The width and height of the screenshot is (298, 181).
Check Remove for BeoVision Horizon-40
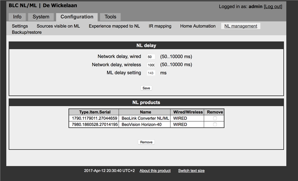point(215,125)
